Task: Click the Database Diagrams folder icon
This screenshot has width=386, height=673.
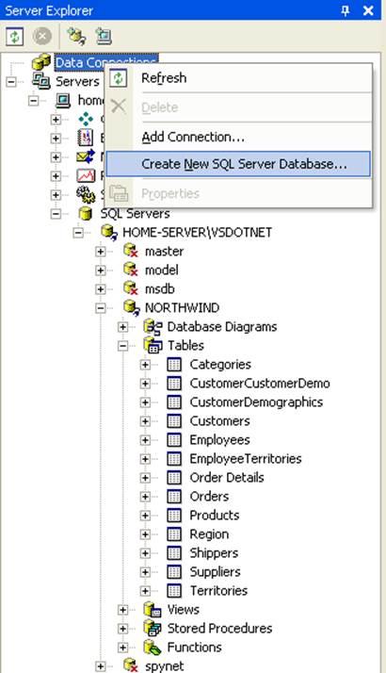Action: 153,327
